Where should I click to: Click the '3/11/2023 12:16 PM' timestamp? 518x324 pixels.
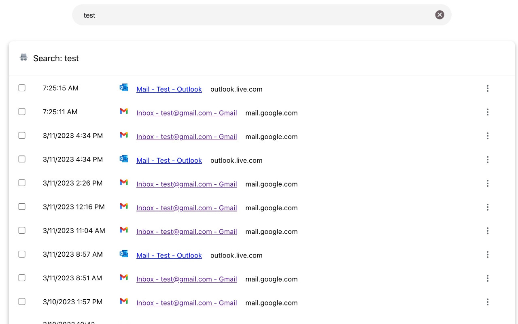(74, 207)
